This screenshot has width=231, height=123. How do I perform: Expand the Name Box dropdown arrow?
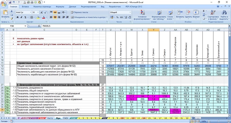[x=25, y=26]
